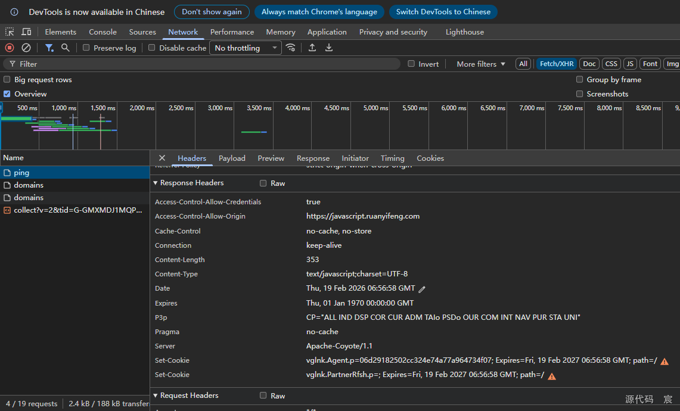Select the Network panel tab

(x=183, y=32)
